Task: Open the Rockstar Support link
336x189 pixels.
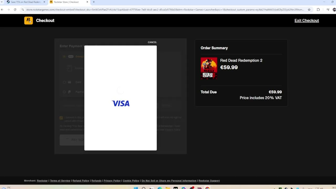Action: coord(209,181)
